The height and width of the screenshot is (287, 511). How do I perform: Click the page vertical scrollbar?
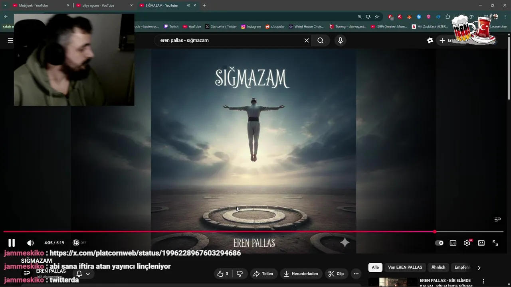(509, 68)
